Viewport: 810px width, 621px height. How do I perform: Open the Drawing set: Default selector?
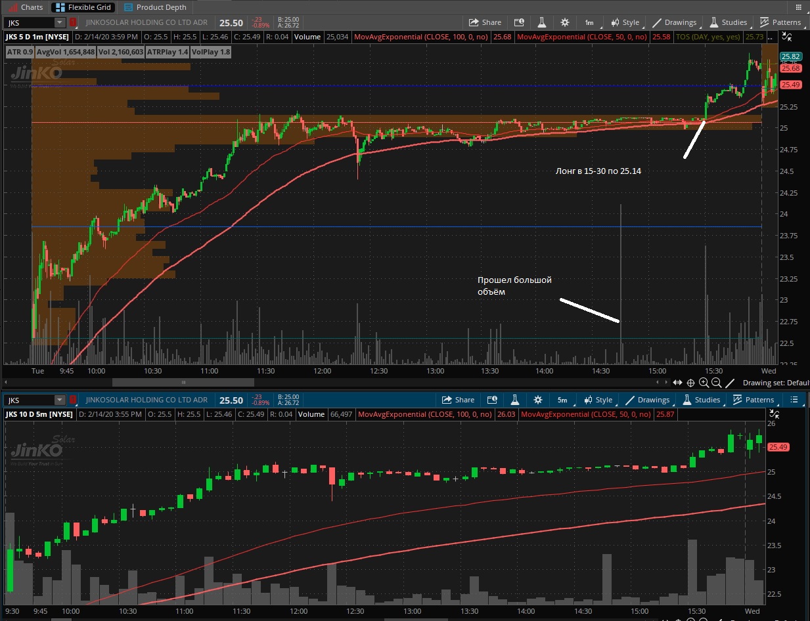[x=776, y=383]
